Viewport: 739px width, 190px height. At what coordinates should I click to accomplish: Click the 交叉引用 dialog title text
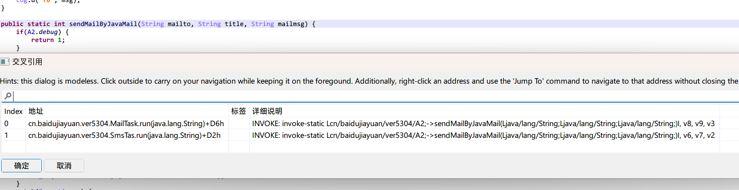27,62
